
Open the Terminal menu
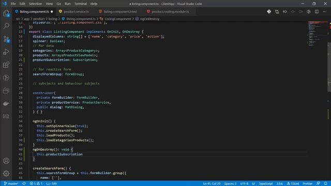[81, 4]
